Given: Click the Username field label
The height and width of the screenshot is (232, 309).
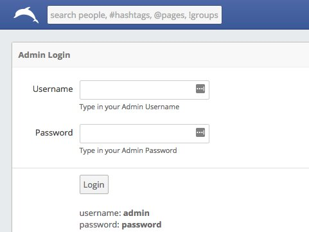Looking at the screenshot, I should coord(53,89).
